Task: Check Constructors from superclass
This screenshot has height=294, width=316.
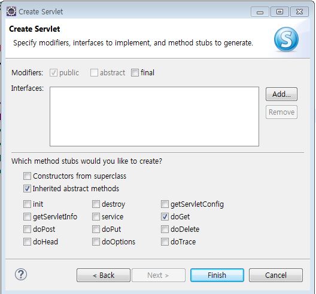Action: pos(27,176)
